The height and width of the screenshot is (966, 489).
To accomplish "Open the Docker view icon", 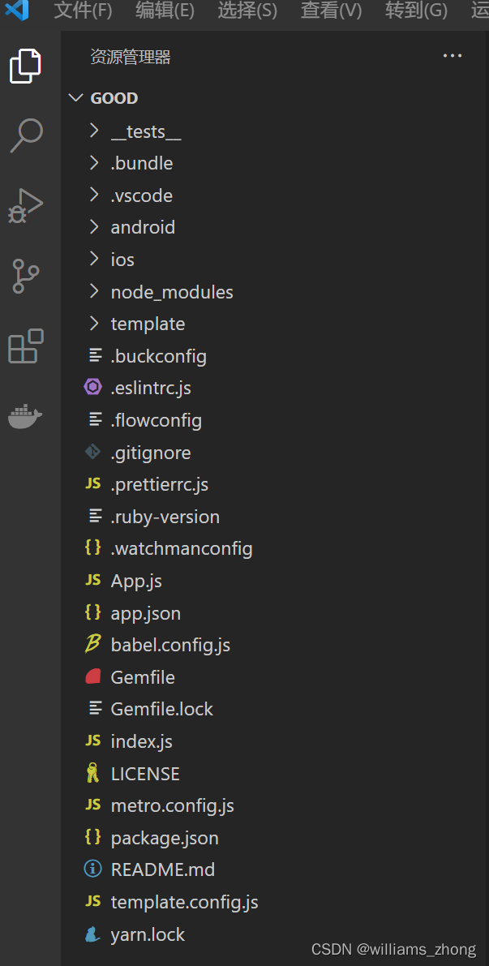I will click(25, 416).
